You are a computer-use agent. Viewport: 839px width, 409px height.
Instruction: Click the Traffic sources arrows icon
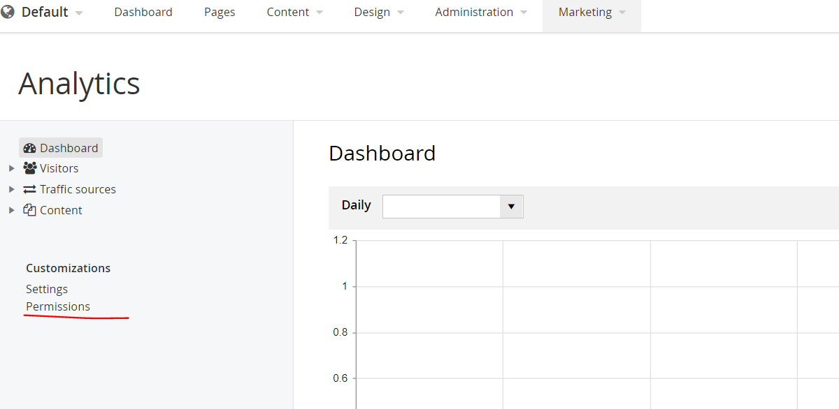click(30, 189)
